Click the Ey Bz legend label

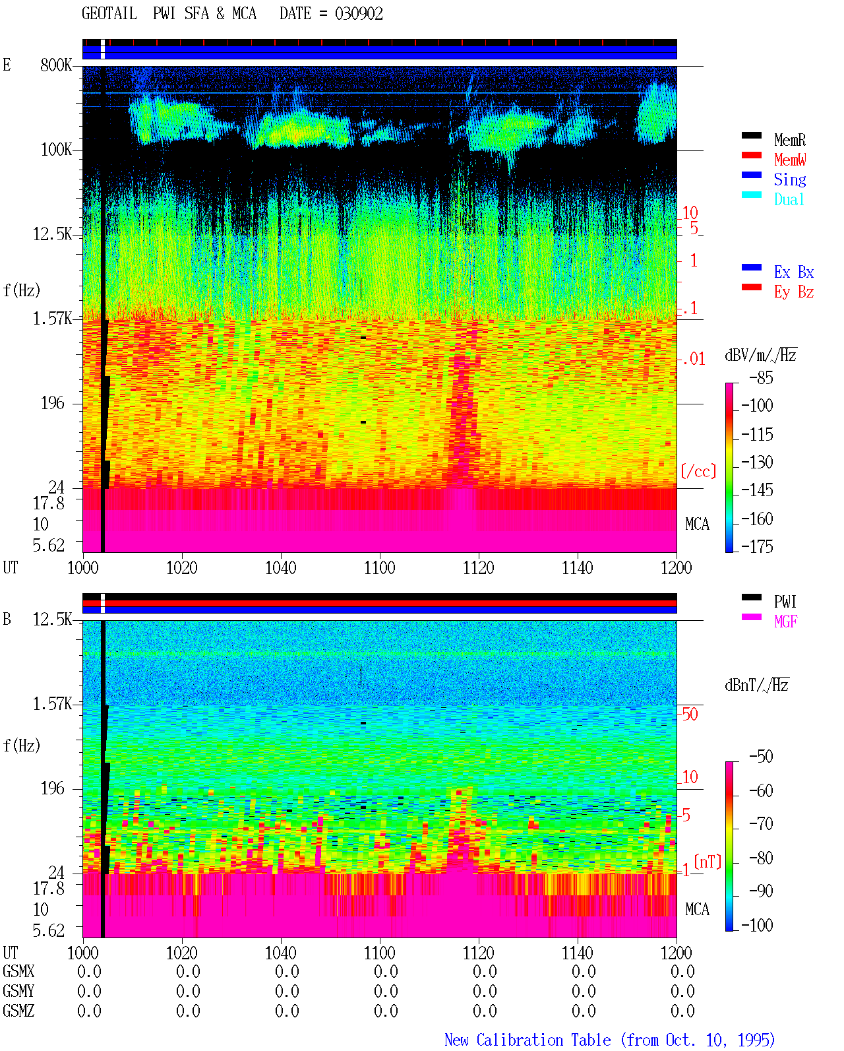(794, 292)
